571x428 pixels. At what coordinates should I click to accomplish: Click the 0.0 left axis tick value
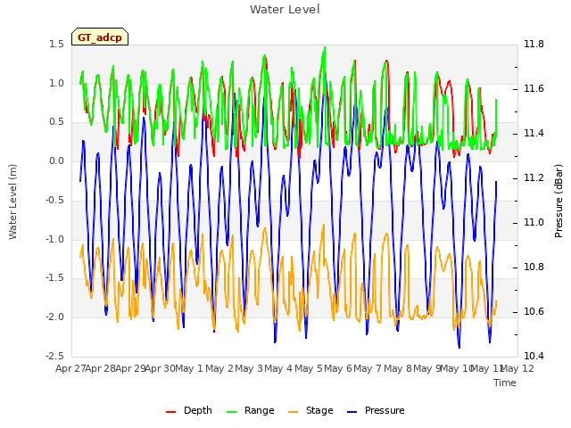[56, 160]
